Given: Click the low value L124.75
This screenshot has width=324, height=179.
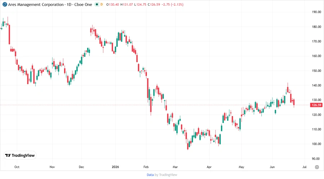Looking at the screenshot, I should pyautogui.click(x=140, y=4).
